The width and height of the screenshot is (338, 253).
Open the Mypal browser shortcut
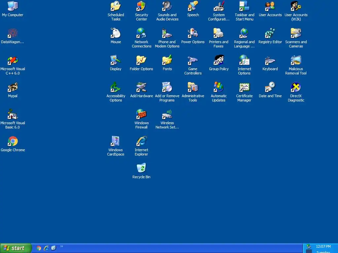coord(13,90)
